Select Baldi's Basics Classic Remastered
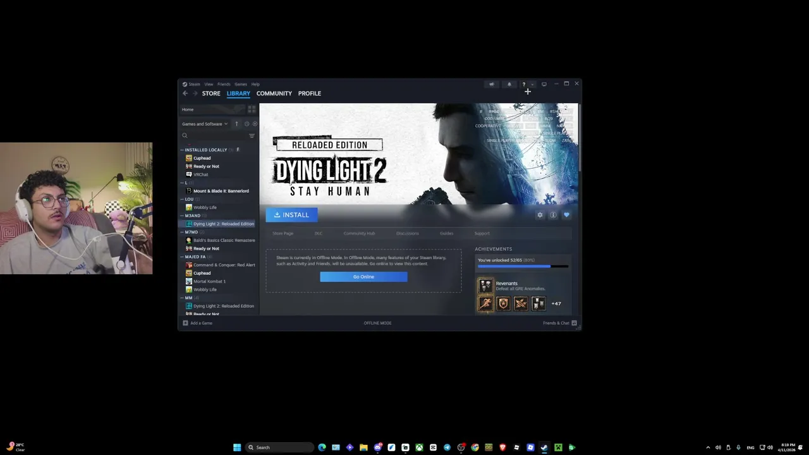The width and height of the screenshot is (809, 455). coord(220,240)
